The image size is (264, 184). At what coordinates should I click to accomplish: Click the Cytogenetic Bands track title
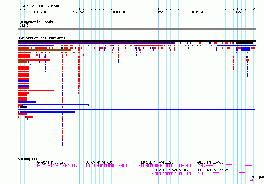tap(35, 22)
